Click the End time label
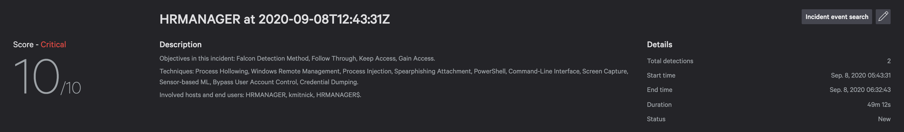Screen dimensions: 904x132 click(659, 90)
